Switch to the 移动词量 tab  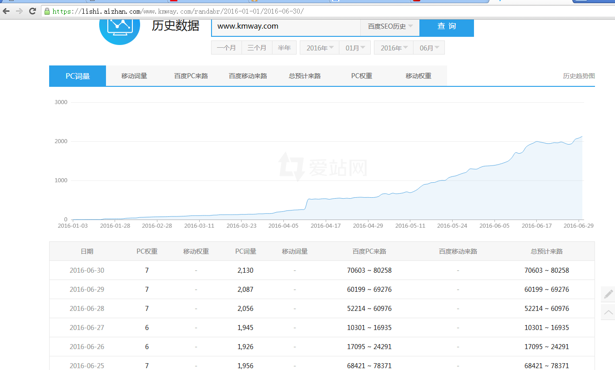coord(134,76)
